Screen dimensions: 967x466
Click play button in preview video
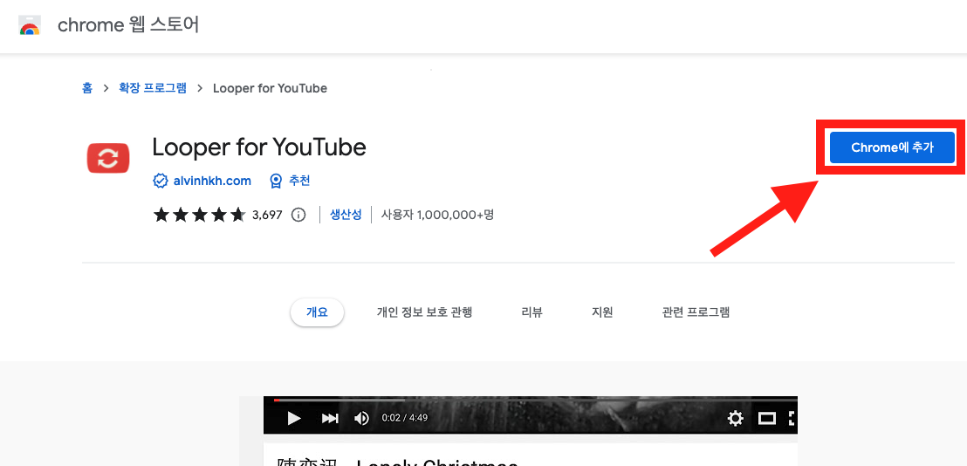294,419
